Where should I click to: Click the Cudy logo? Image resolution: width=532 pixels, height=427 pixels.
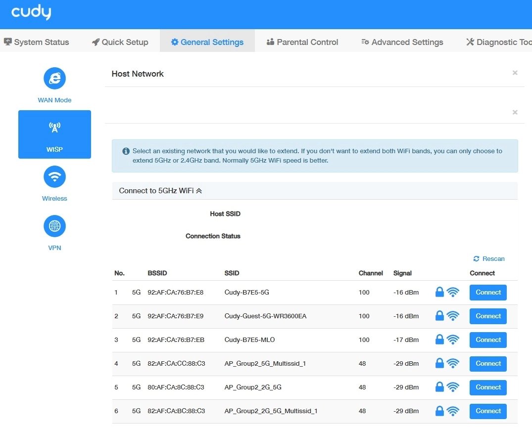pos(31,12)
